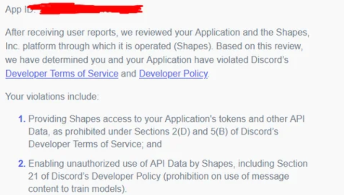Click plain text 'Developer Terms of Service; and'
The image size is (344, 195).
click(95, 144)
